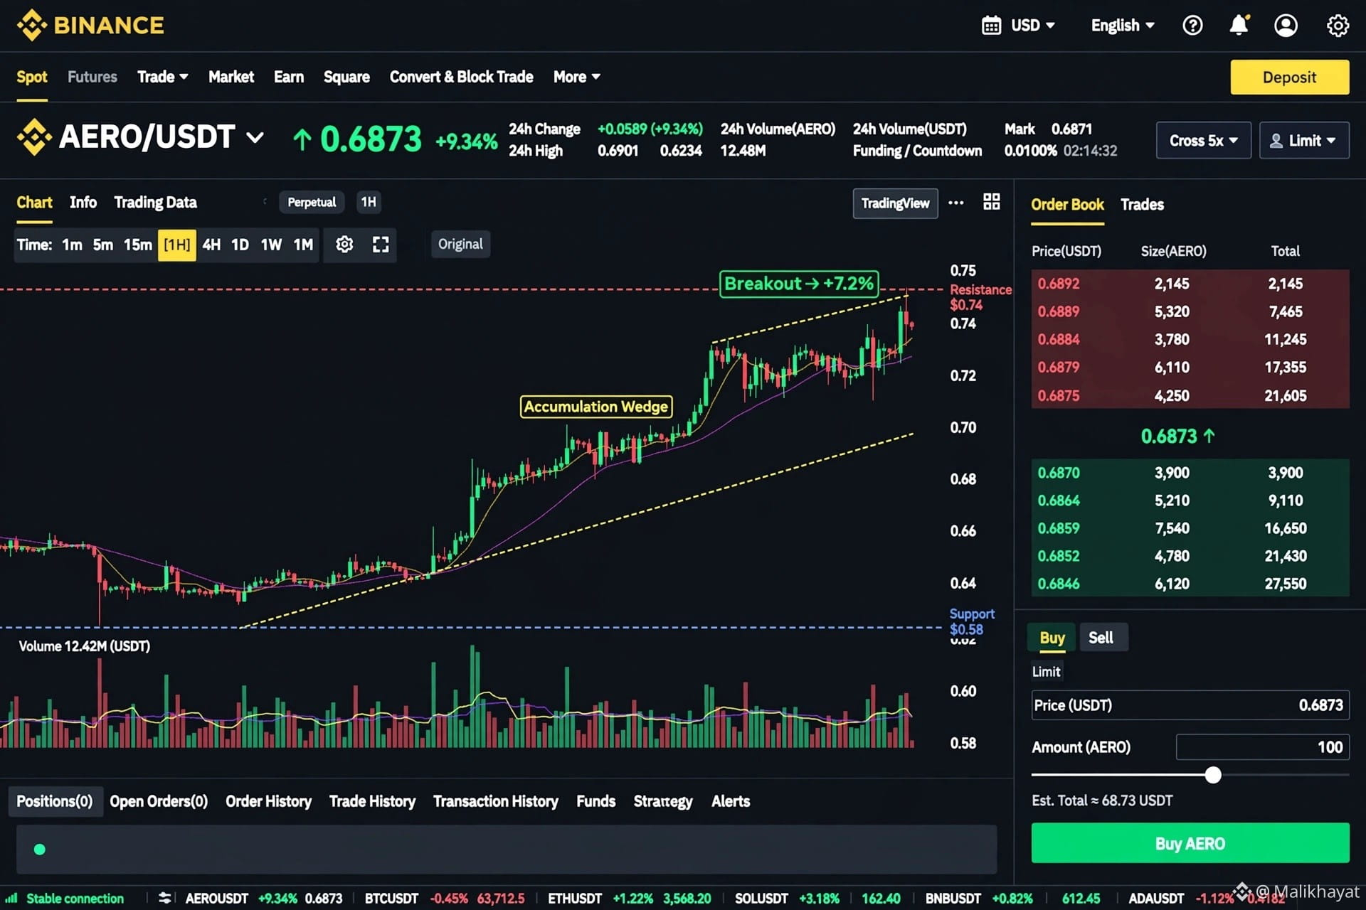
Task: Open the Market menu item
Action: (x=231, y=77)
